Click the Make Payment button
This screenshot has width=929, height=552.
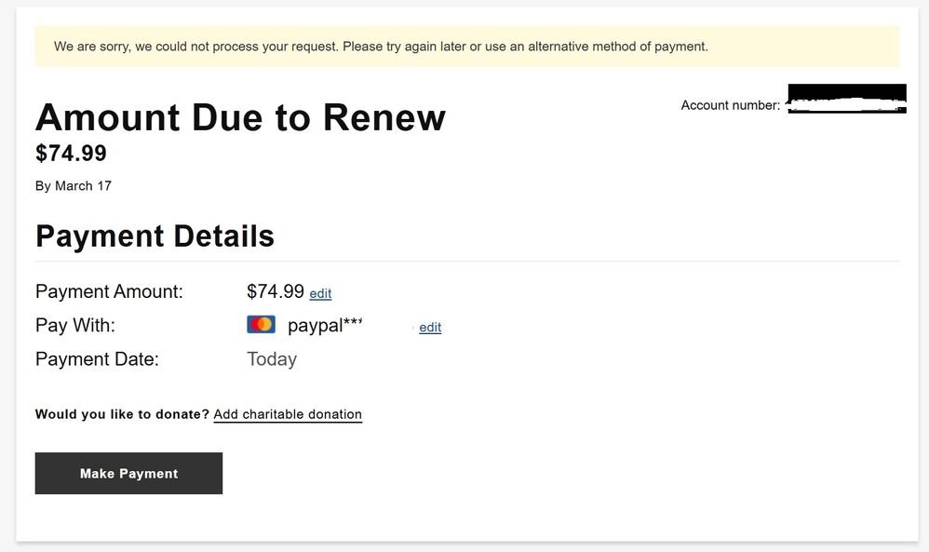[x=128, y=473]
